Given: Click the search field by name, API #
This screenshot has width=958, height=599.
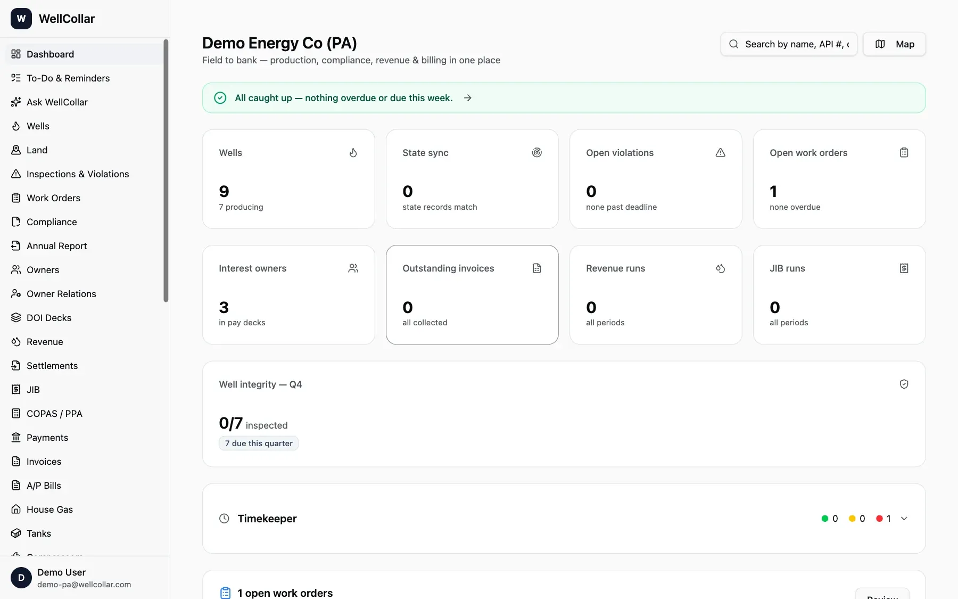Looking at the screenshot, I should 789,44.
